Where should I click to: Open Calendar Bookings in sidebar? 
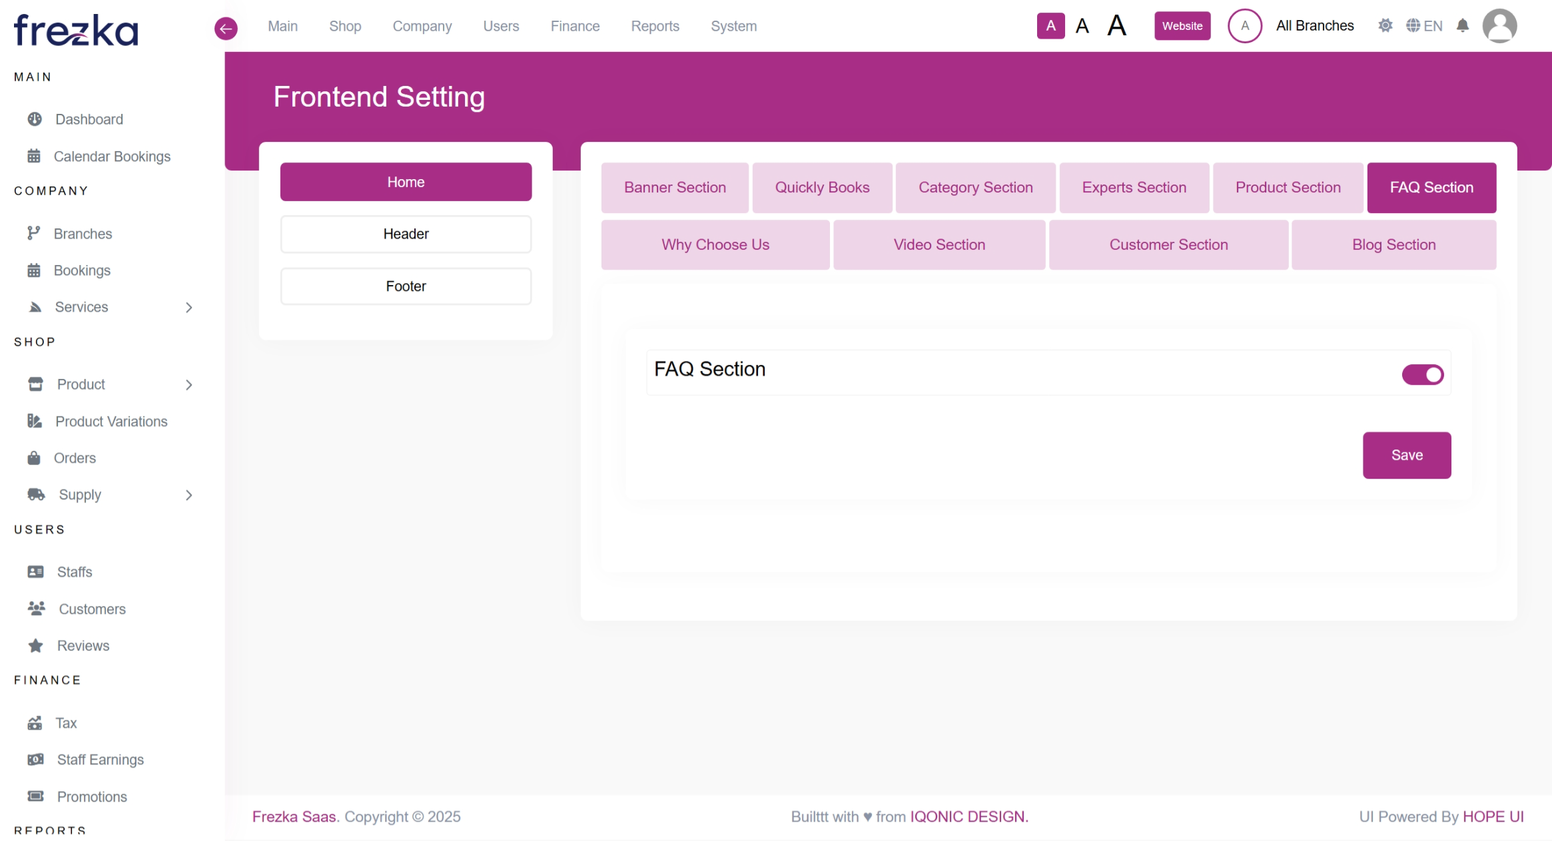pyautogui.click(x=112, y=156)
